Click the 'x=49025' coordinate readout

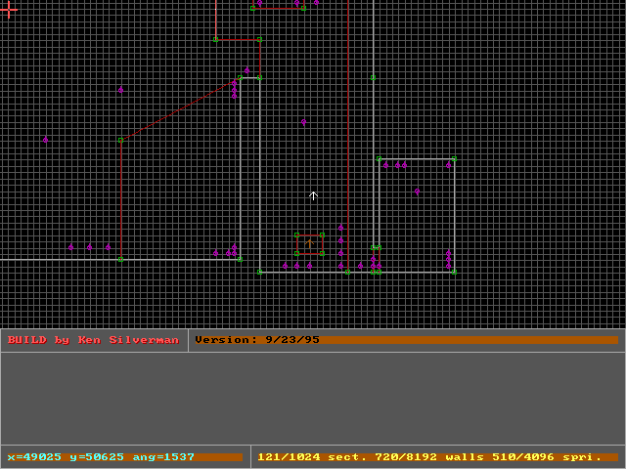(x=34, y=457)
